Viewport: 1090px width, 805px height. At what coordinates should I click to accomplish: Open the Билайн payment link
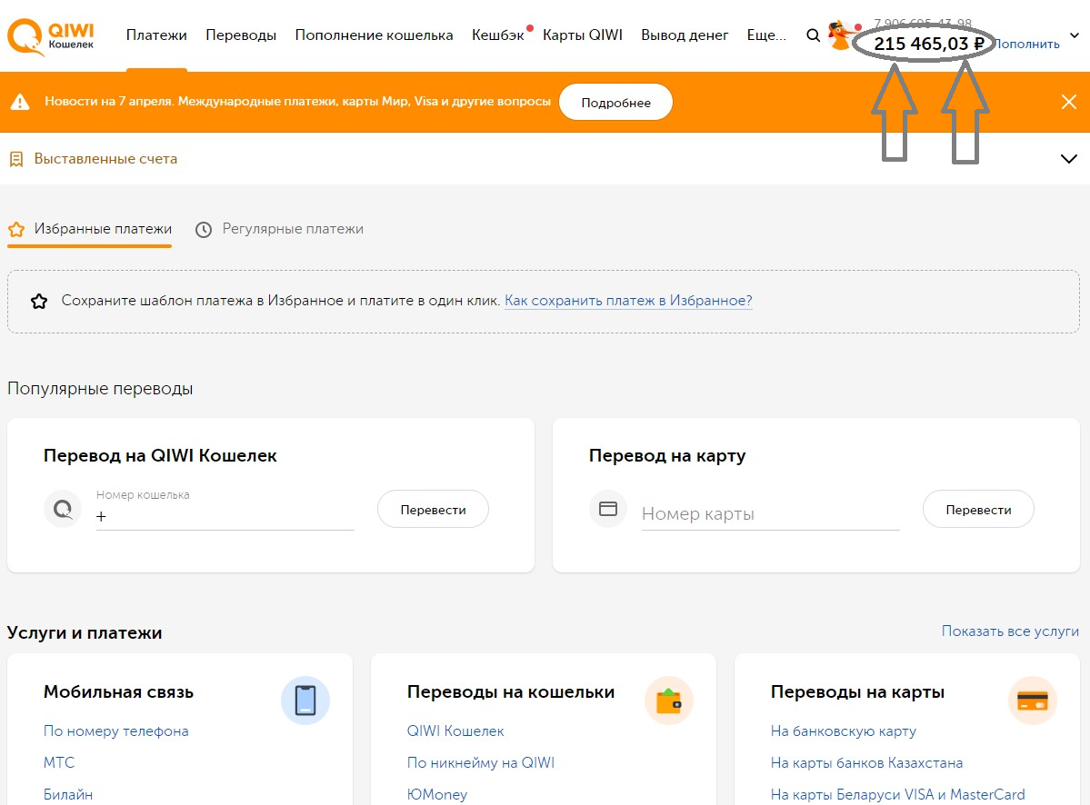pos(68,794)
